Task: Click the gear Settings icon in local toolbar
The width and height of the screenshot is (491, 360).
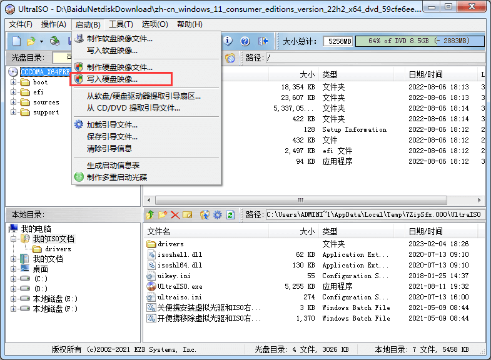Action: [217, 215]
